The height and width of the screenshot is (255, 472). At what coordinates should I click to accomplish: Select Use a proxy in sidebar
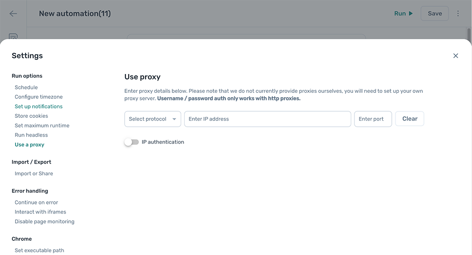click(29, 145)
